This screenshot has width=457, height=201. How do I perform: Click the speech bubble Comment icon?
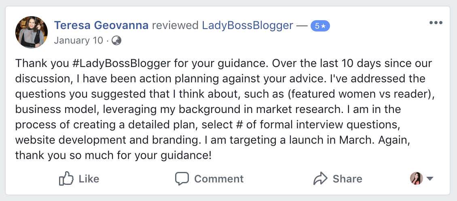point(182,179)
